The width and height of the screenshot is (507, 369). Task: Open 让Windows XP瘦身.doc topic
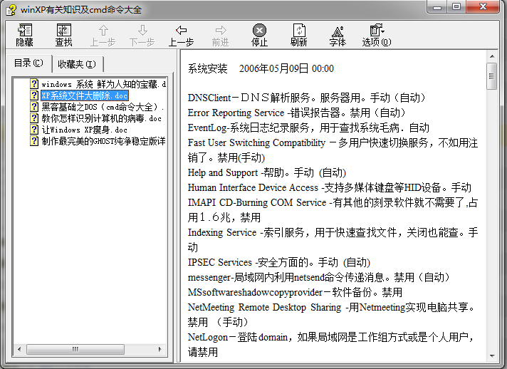coord(78,130)
